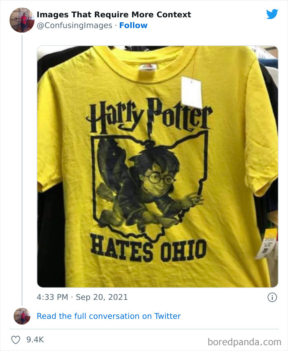This screenshot has height=351, width=288.
Task: Click the @ConfusingImages handle
Action: [x=74, y=26]
